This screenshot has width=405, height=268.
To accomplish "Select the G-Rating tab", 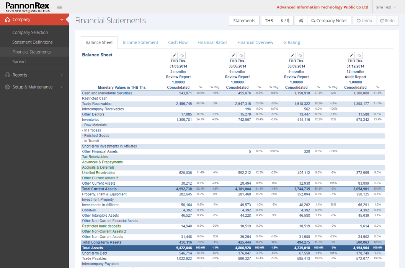I will [291, 42].
